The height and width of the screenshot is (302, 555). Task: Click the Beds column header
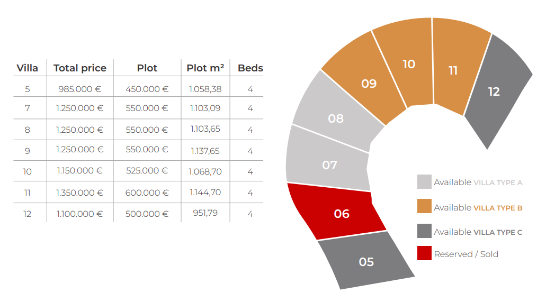coord(250,68)
